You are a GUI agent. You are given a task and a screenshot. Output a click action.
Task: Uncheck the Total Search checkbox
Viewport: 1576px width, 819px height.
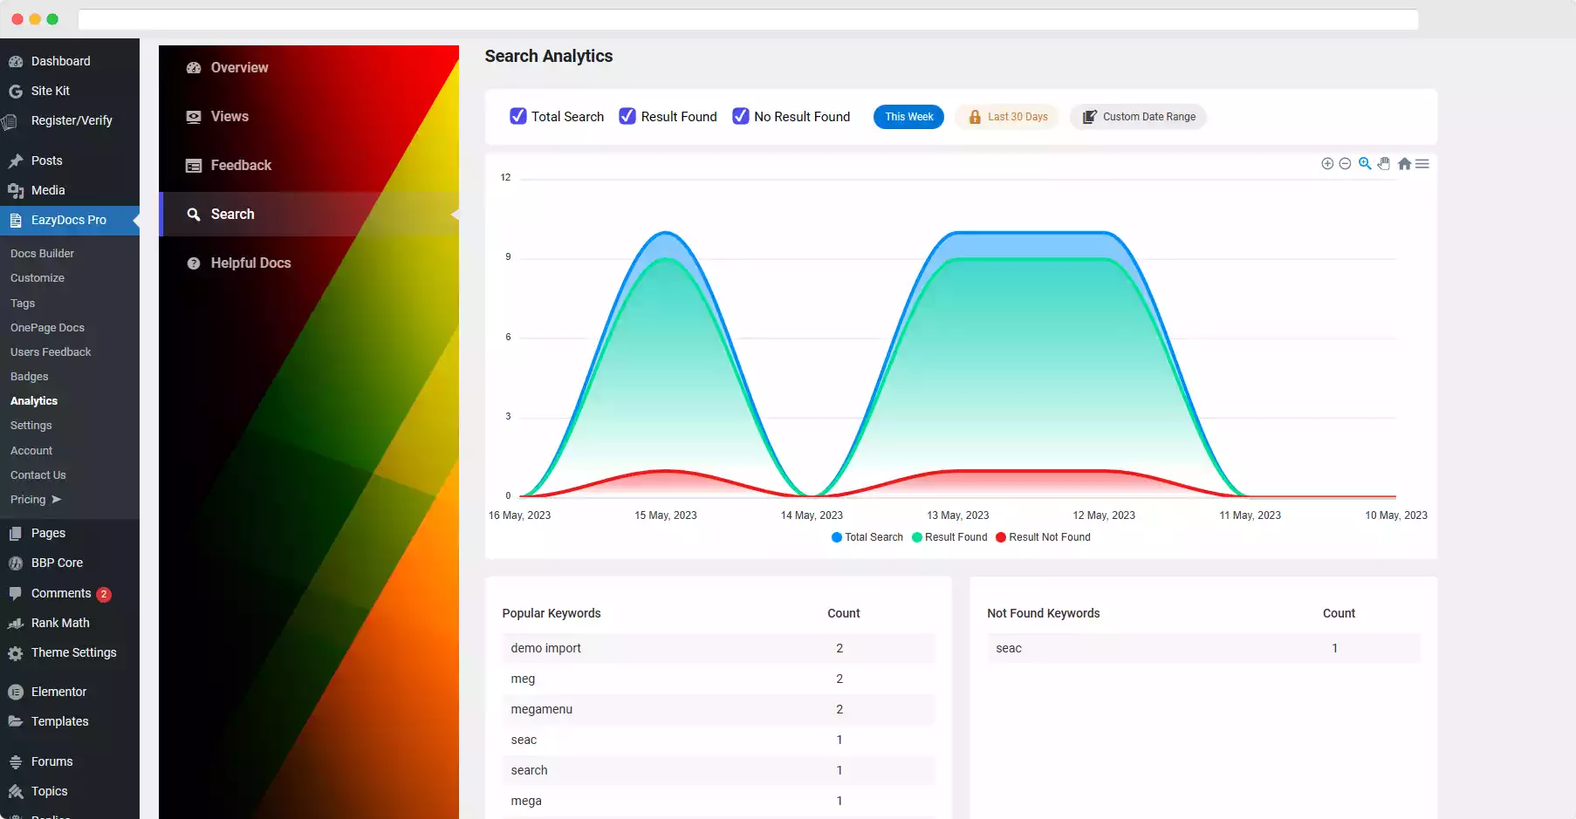pyautogui.click(x=518, y=115)
